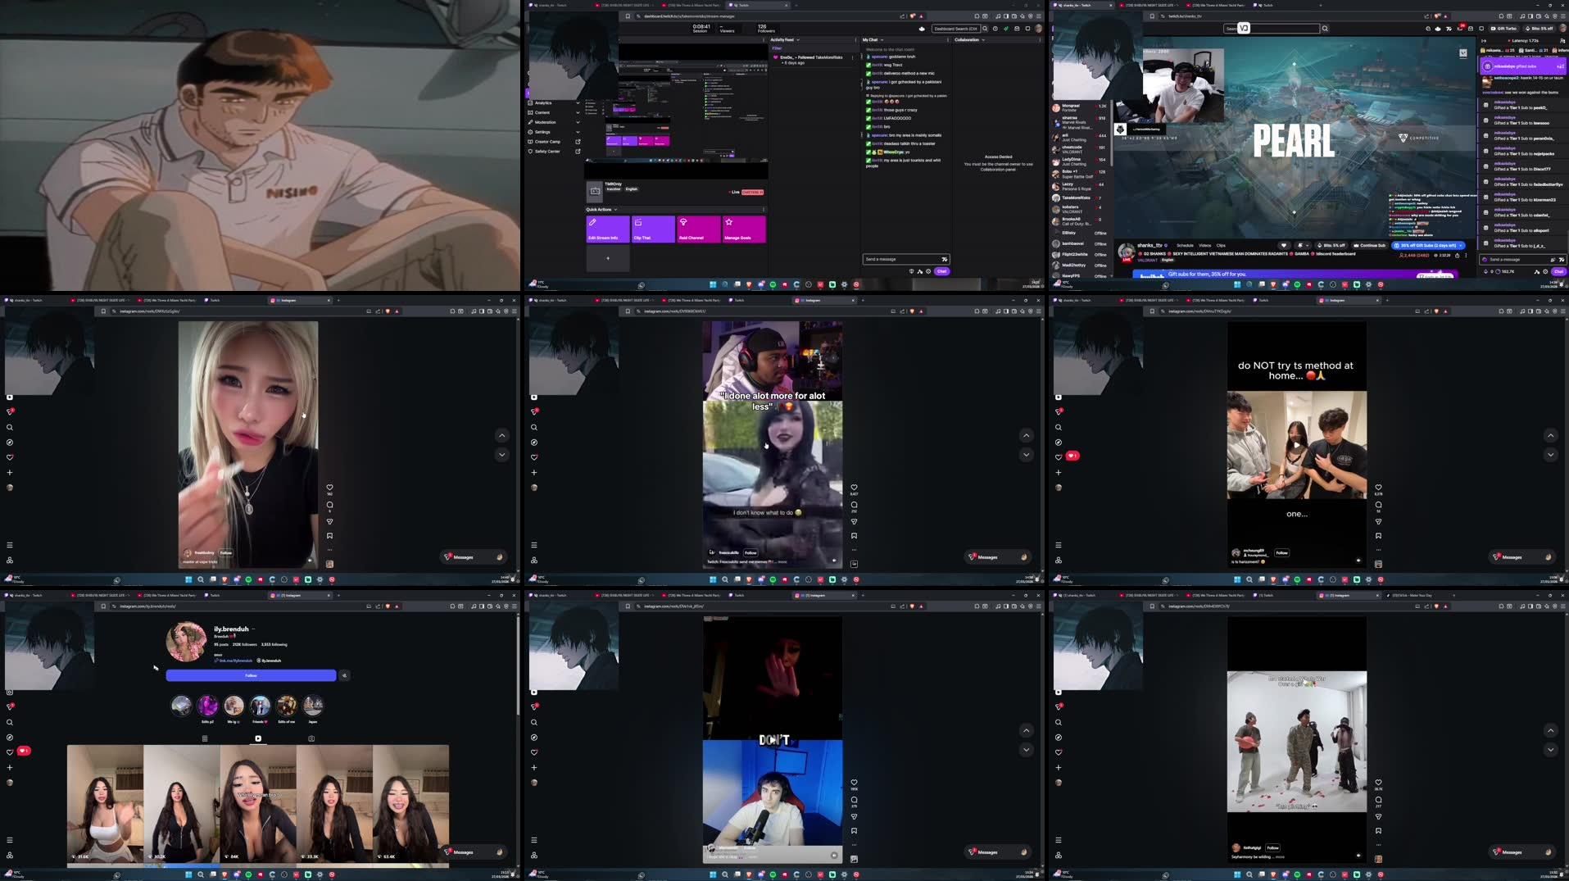Select Mongraal in followed channels list
The width and height of the screenshot is (1569, 881).
(1079, 107)
